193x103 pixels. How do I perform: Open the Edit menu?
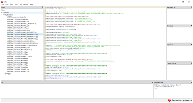coord(7,5)
